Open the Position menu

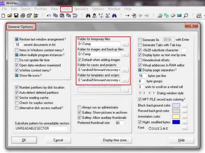41,9
